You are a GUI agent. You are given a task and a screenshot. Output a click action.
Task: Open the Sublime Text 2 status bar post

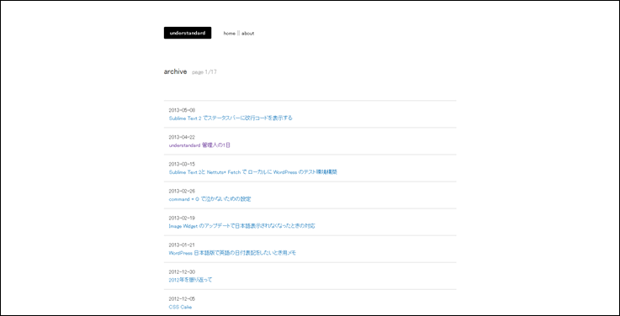(x=231, y=118)
